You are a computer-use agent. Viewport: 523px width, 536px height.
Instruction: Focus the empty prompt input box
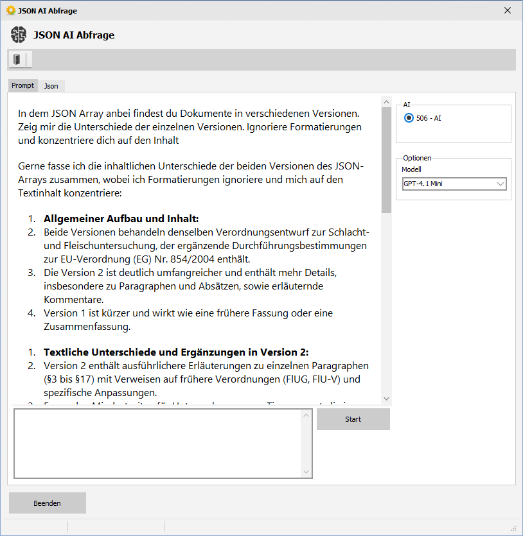coord(157,443)
